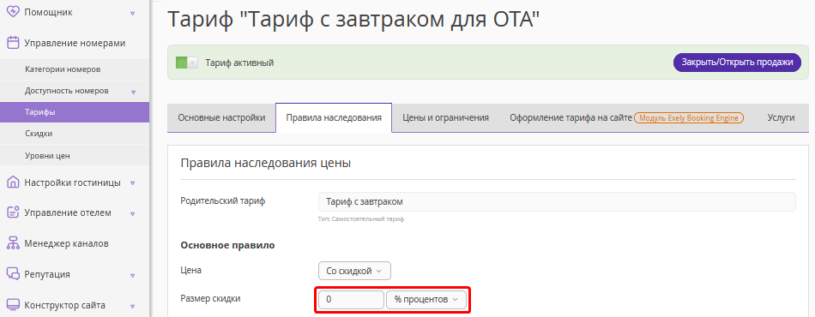
Task: Click the Менеджер каналов network icon
Action: pos(13,243)
